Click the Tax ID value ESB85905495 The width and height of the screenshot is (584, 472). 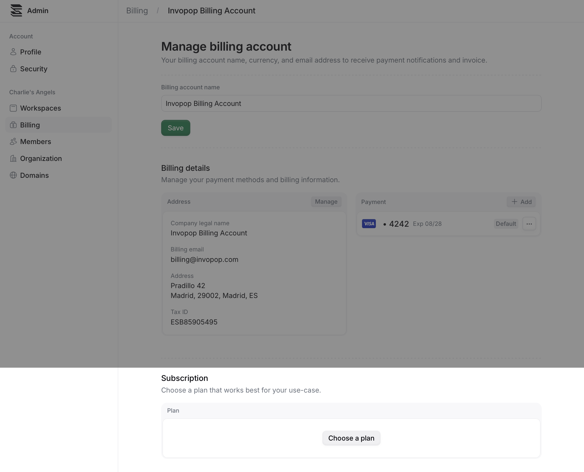[194, 322]
